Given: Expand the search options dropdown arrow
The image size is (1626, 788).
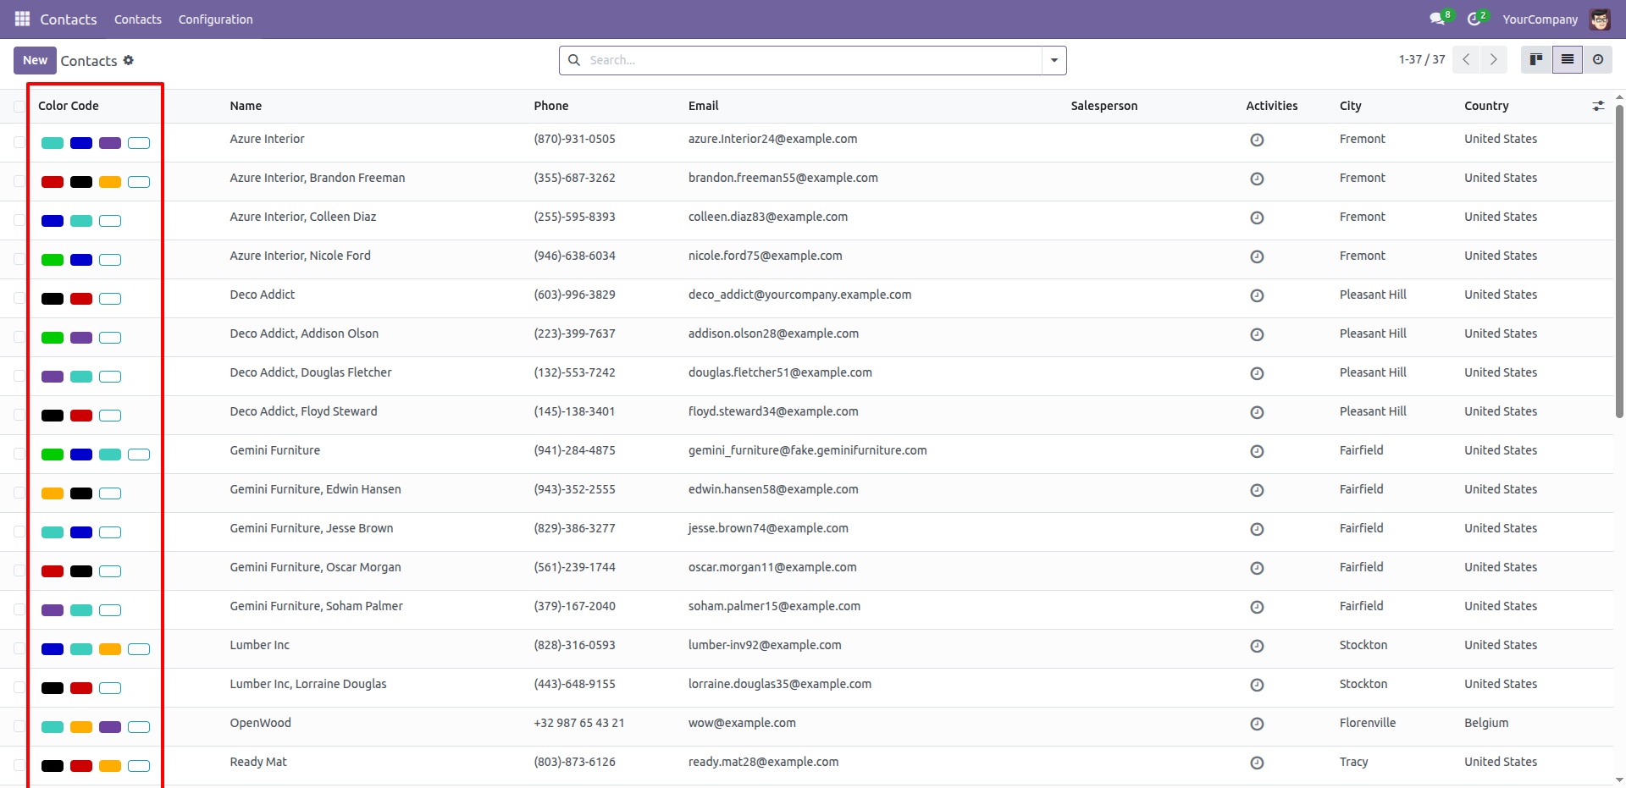Looking at the screenshot, I should [x=1054, y=60].
